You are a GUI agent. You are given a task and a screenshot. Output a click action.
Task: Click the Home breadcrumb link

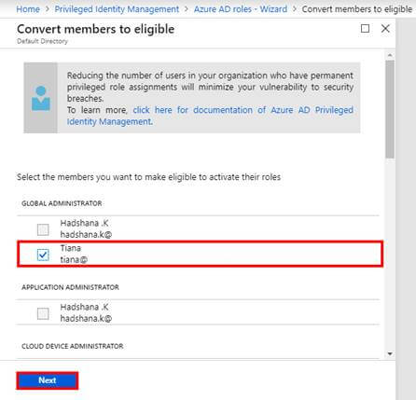28,9
